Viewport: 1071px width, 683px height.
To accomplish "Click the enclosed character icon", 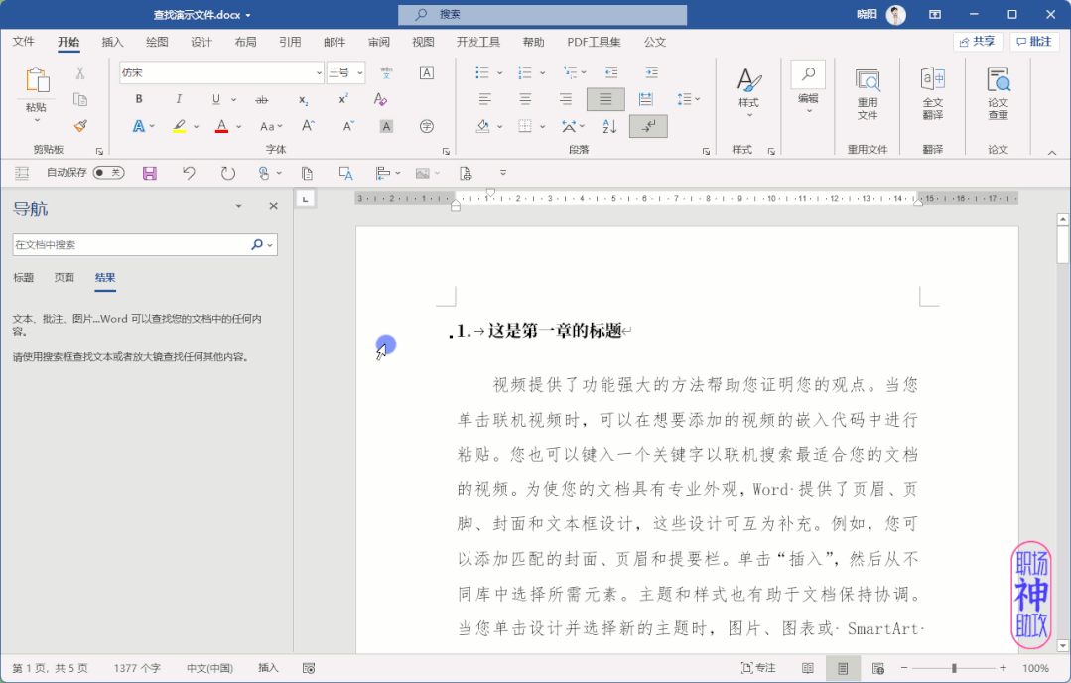I will [427, 126].
